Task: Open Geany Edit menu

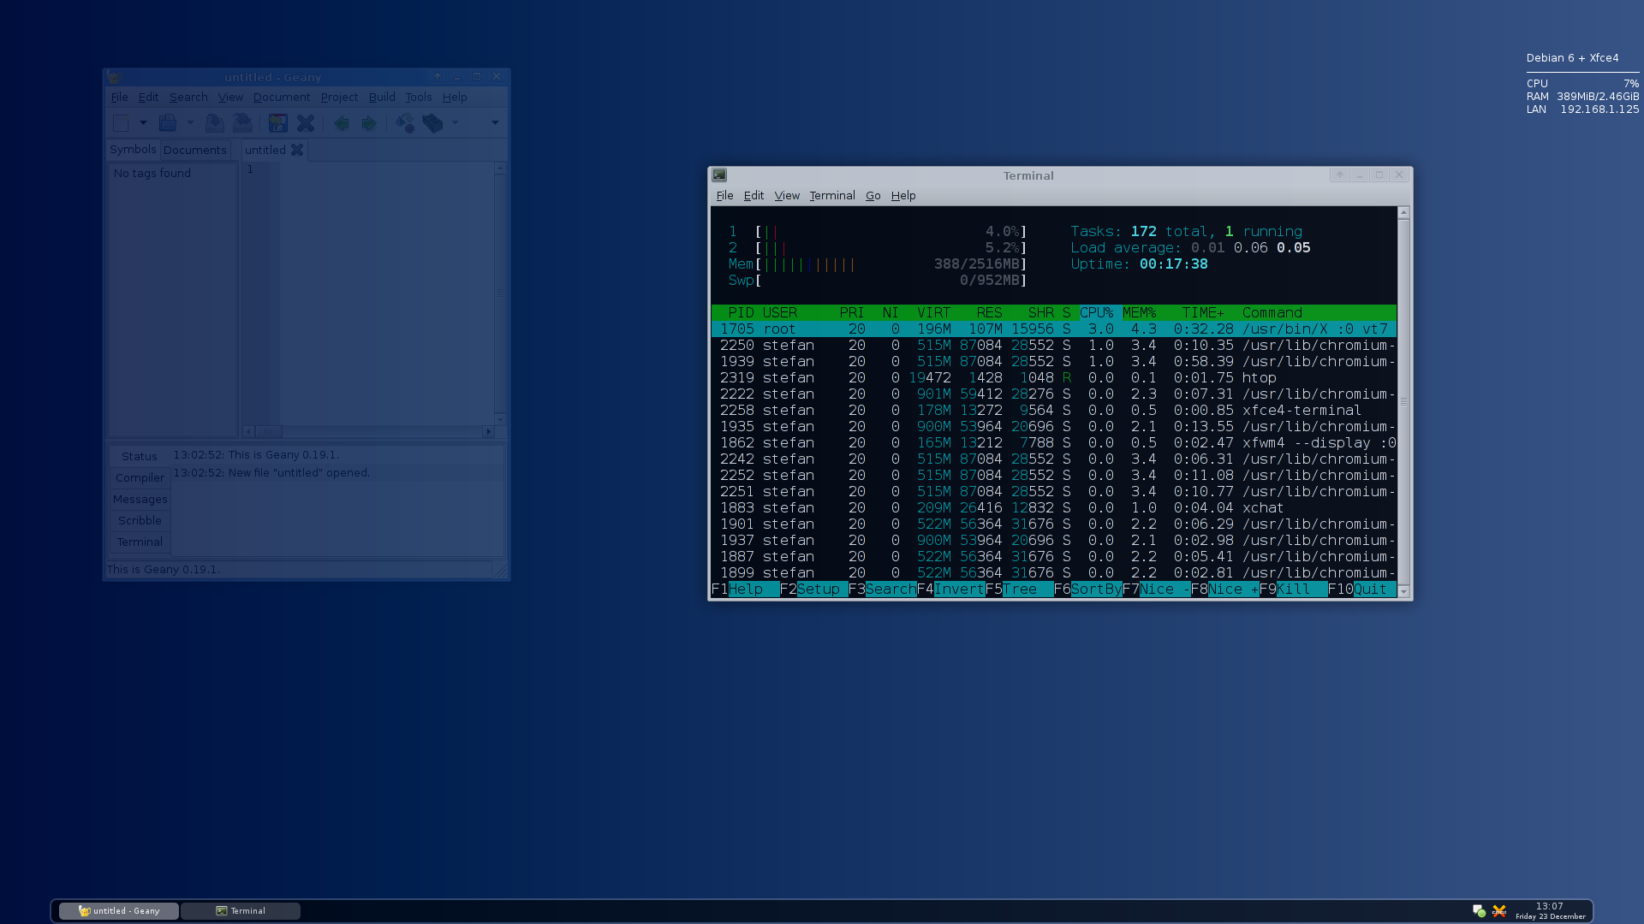Action: tap(148, 97)
